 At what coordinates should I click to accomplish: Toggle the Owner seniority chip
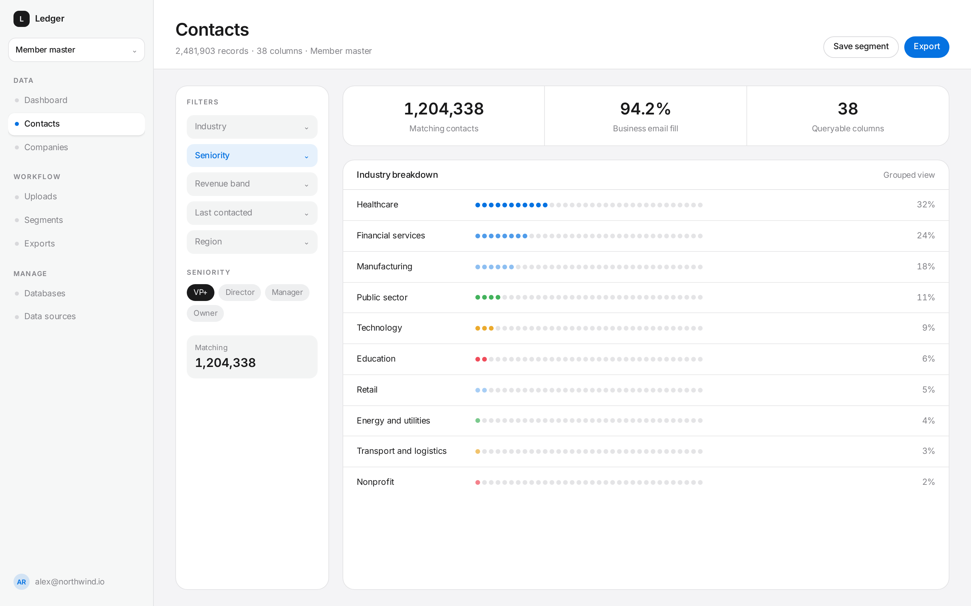tap(205, 313)
